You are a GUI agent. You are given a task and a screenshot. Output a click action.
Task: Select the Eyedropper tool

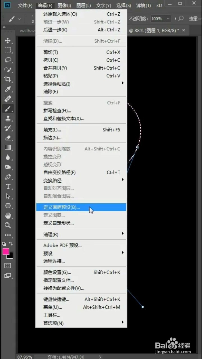tap(8, 89)
